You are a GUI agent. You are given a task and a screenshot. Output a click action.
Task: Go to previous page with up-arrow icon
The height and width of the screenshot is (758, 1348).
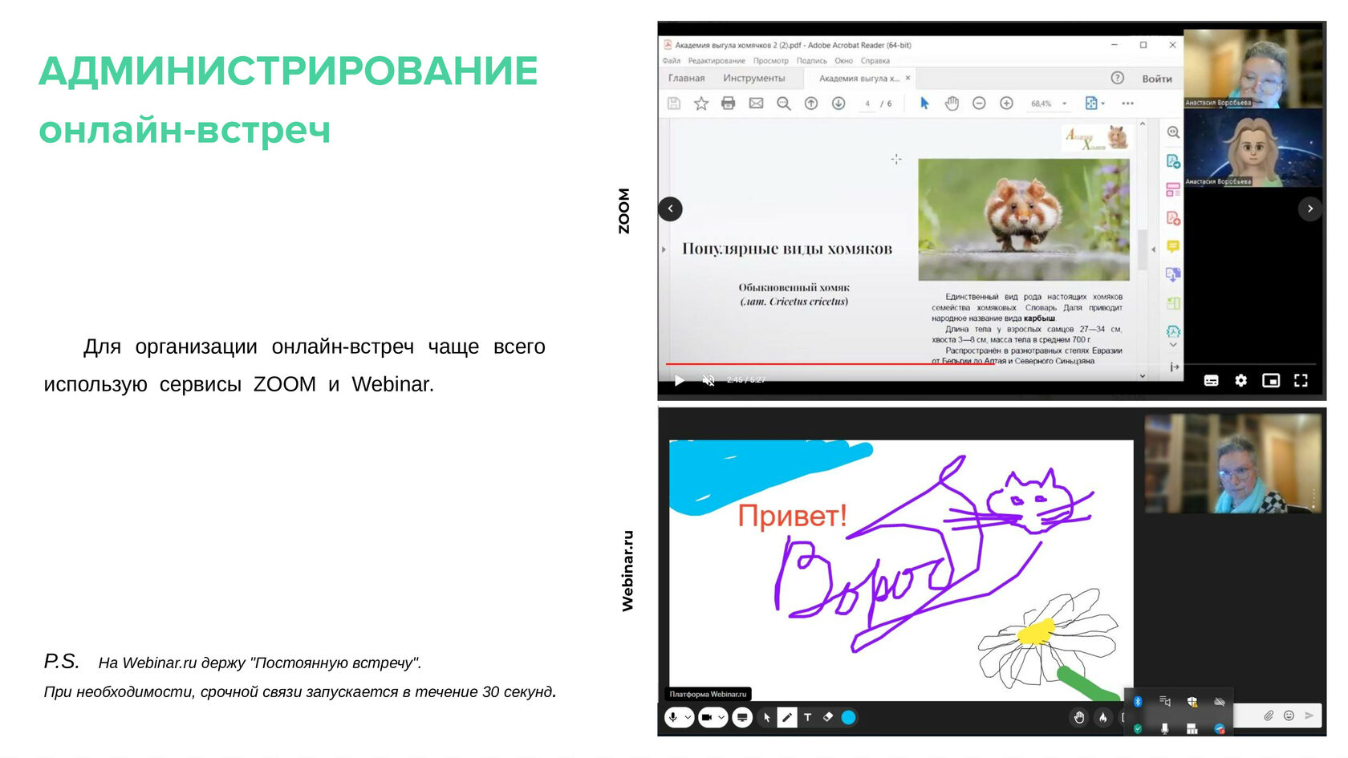coord(811,103)
